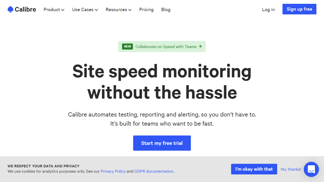Expand the Use Cases dropdown menu
The width and height of the screenshot is (324, 182).
tap(85, 10)
